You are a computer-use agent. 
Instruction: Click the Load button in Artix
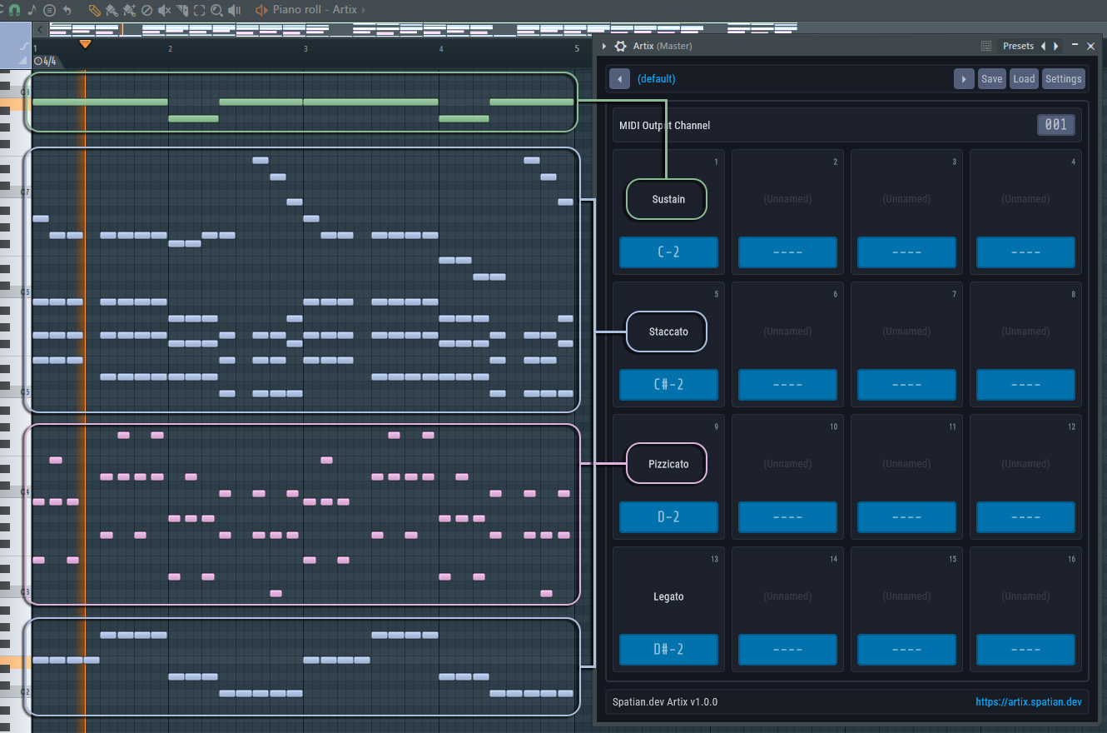tap(1024, 79)
